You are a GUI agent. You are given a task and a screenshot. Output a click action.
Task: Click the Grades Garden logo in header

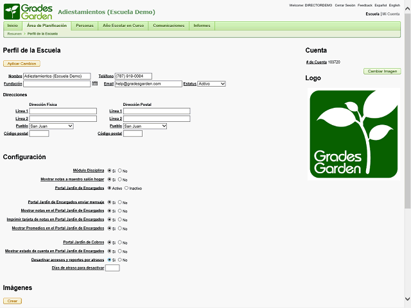click(27, 12)
